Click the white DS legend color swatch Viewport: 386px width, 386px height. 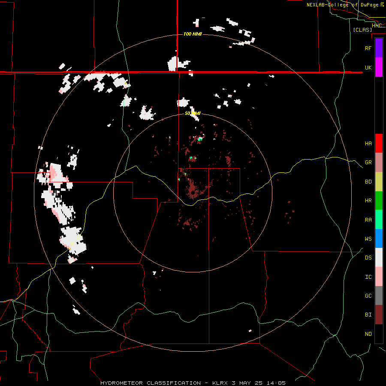[x=379, y=257]
